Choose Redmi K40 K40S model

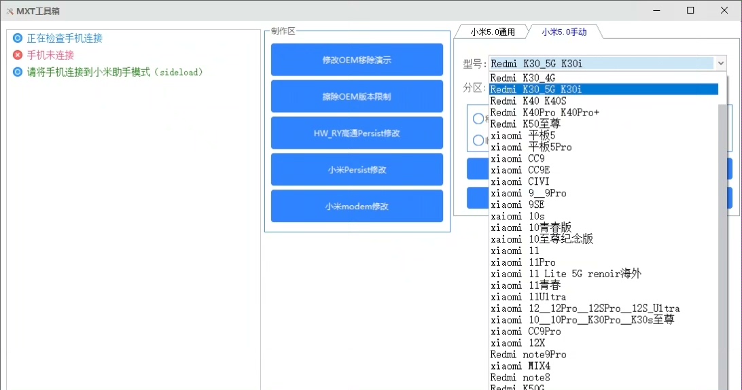coord(604,101)
